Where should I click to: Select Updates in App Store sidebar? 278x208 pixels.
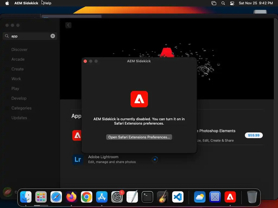point(19,118)
